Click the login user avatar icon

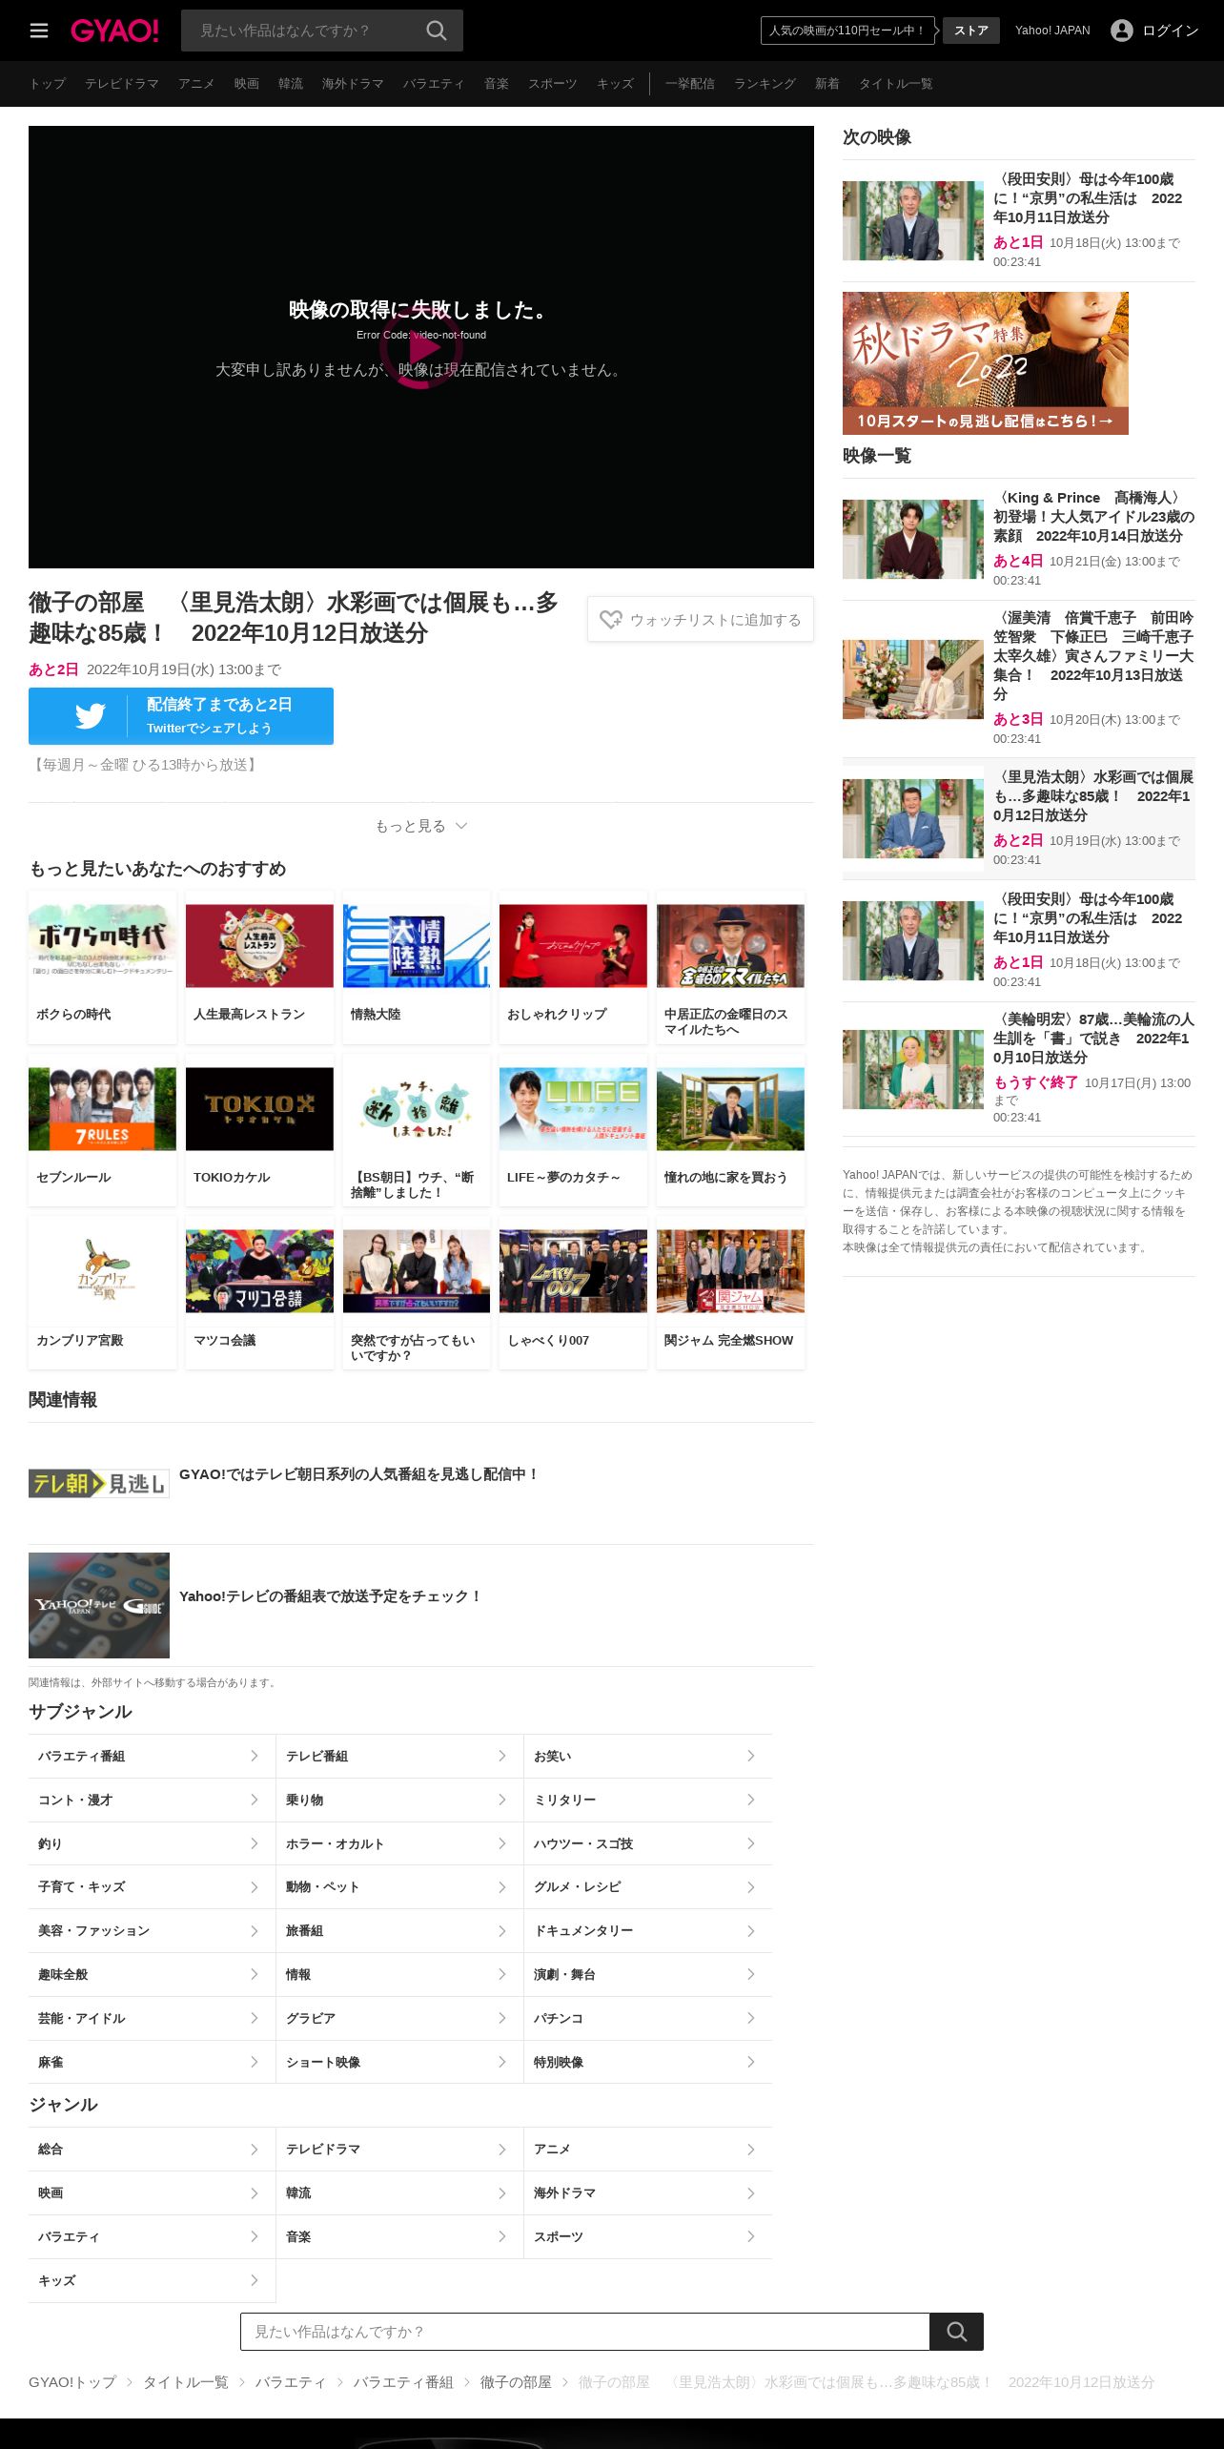pyautogui.click(x=1122, y=31)
